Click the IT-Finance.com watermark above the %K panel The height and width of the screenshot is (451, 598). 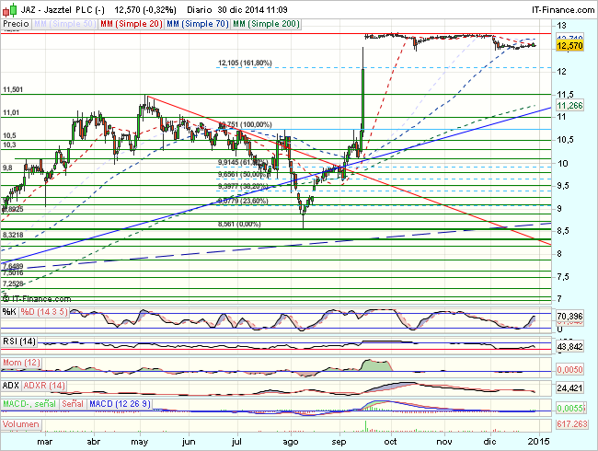(37, 298)
